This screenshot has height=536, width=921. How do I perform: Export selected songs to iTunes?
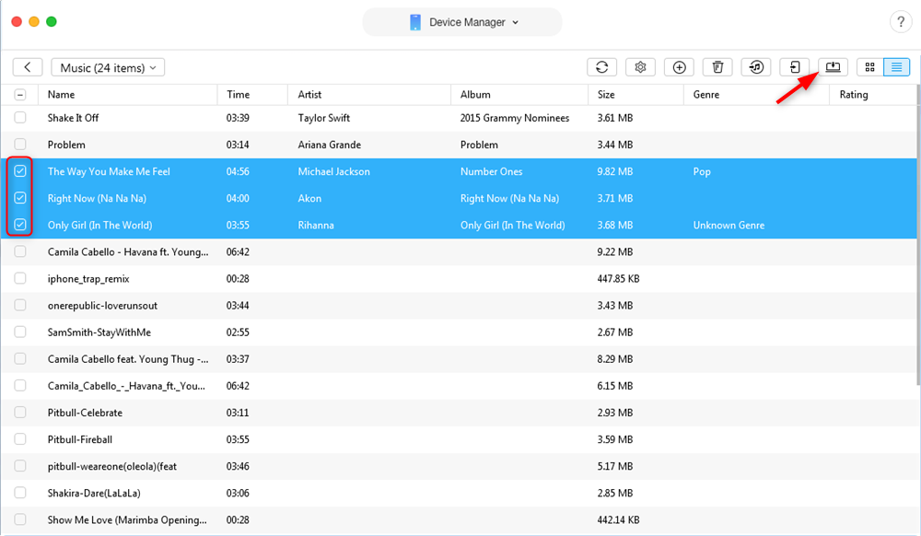(755, 66)
